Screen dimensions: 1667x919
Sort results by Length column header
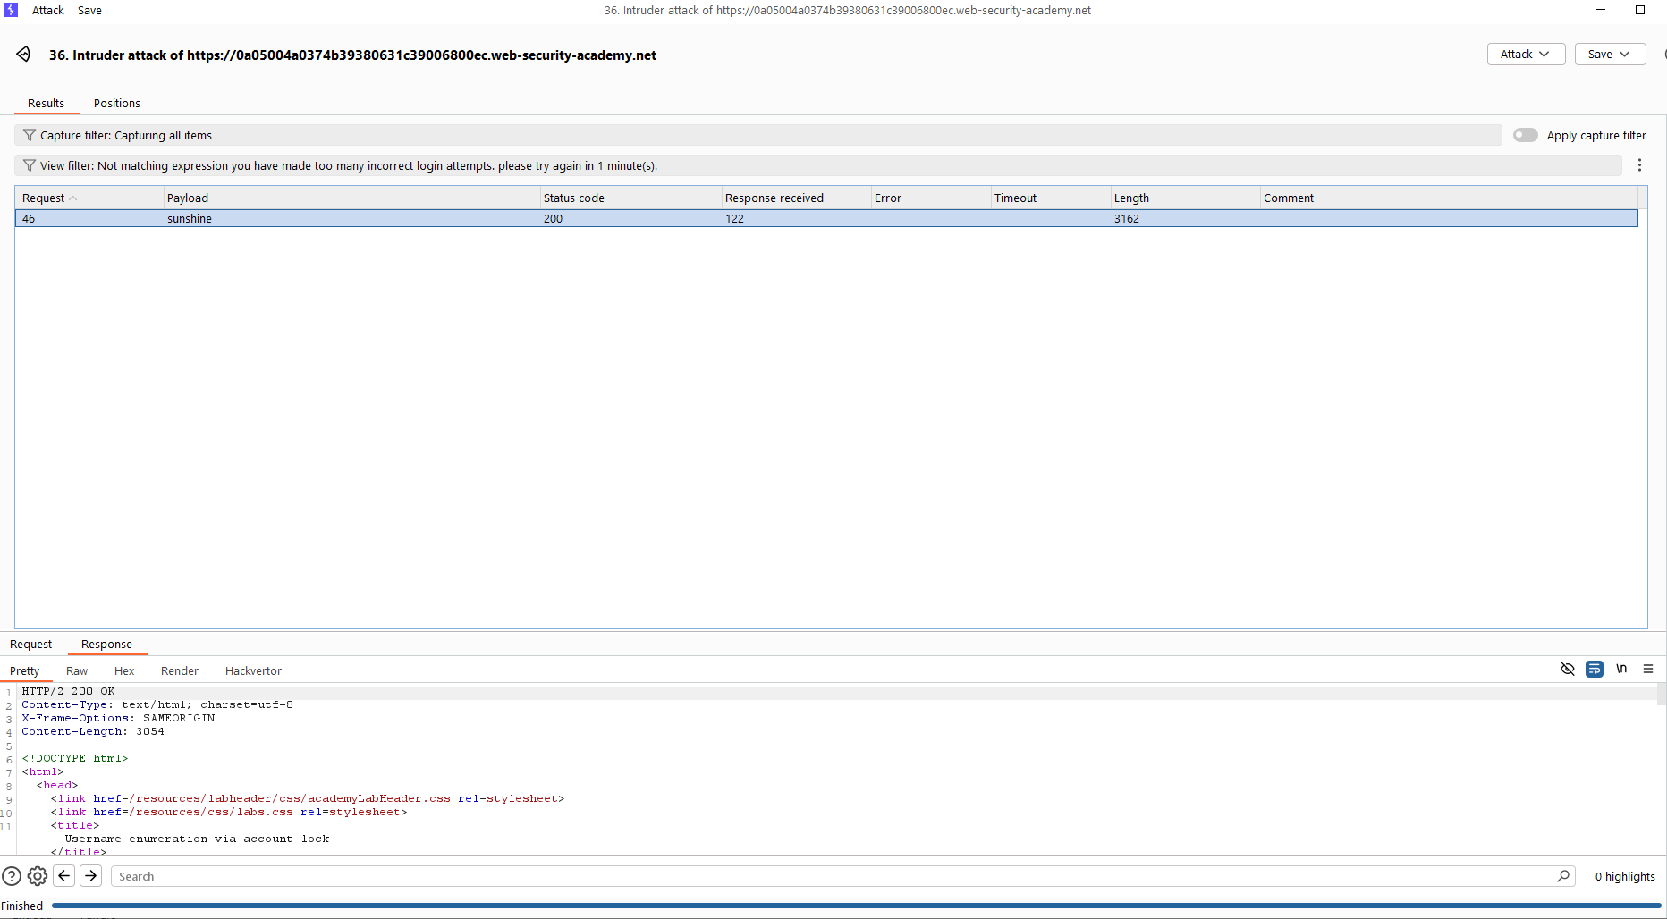coord(1185,198)
